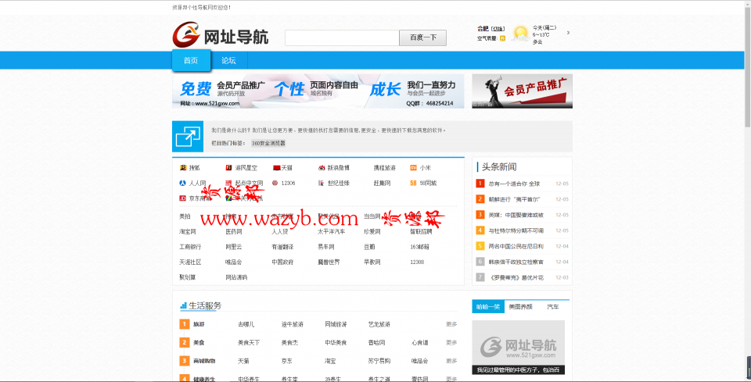Switch to 美图养颜 tab

(521, 306)
